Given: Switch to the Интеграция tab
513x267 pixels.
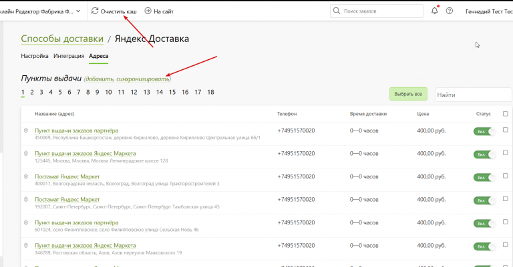Looking at the screenshot, I should click(69, 56).
